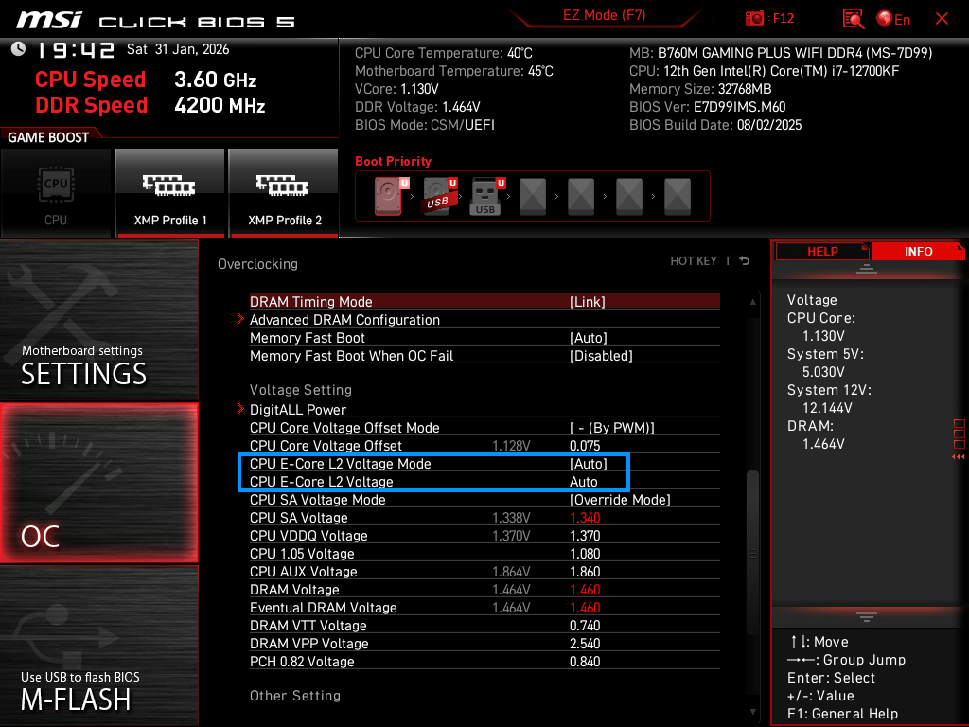Open the M-FLASH BIOS flashing section

[98, 646]
